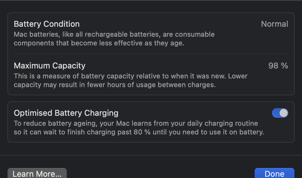
Task: Click the Optimised Battery Charging label
Action: click(x=66, y=113)
